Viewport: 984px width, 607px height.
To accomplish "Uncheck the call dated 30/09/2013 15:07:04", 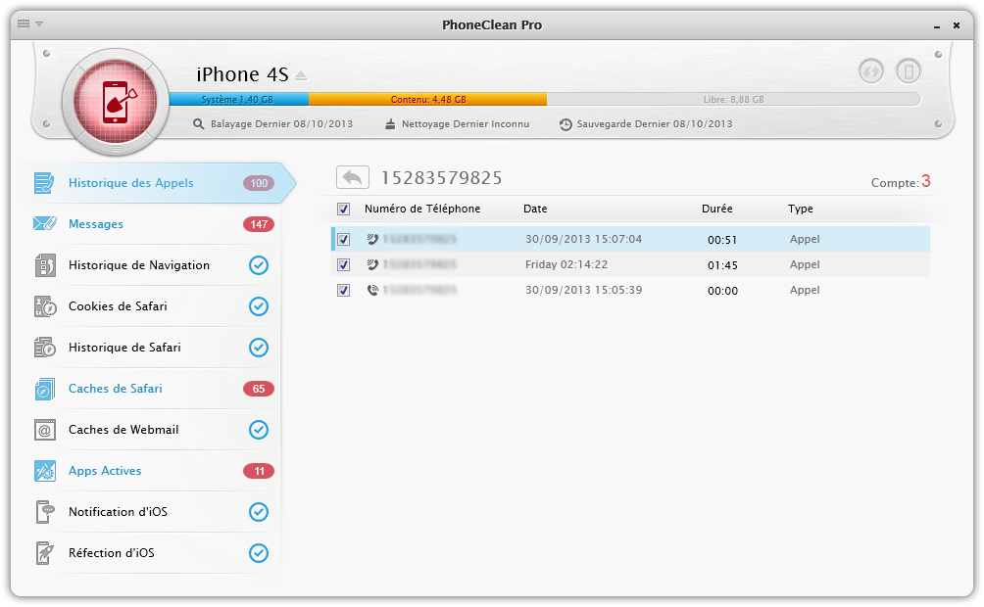I will pyautogui.click(x=343, y=240).
